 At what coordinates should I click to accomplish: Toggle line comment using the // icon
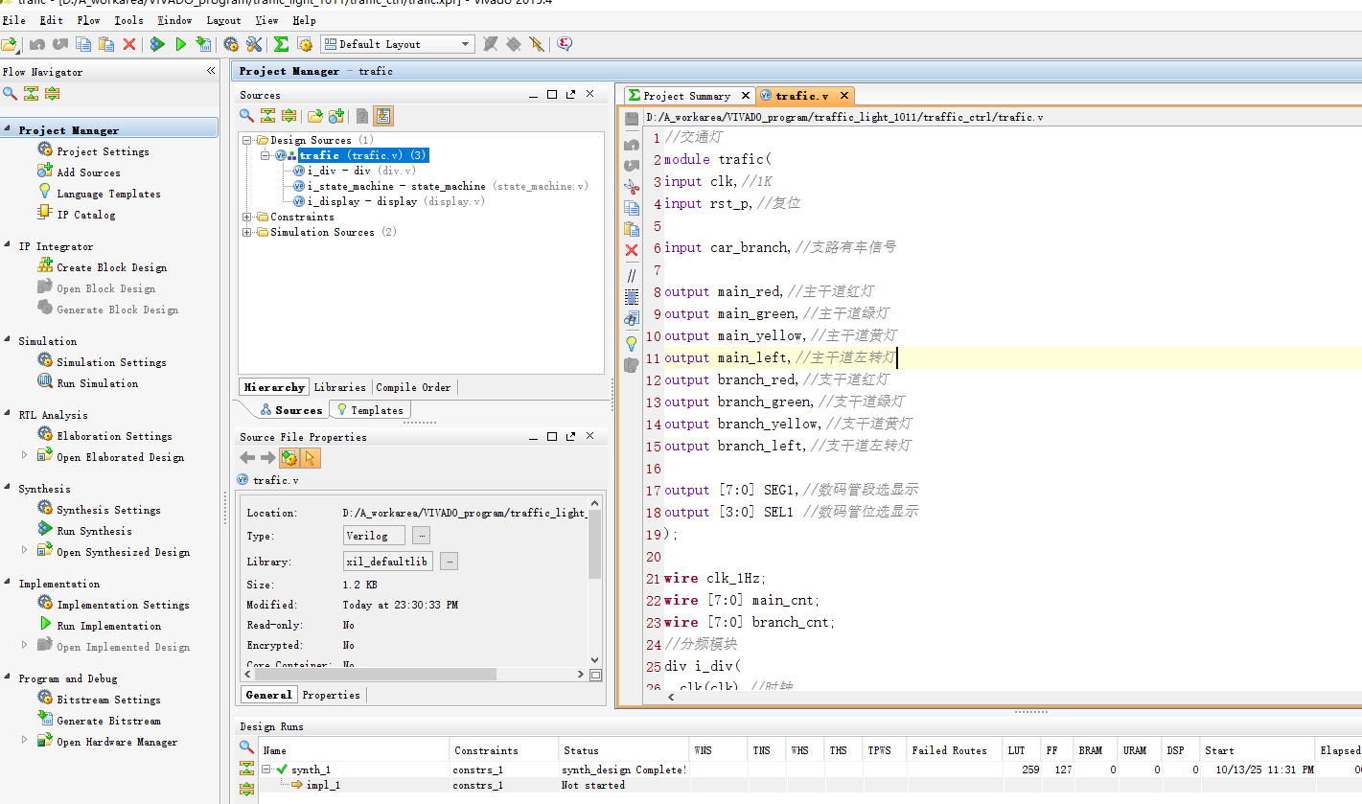632,275
